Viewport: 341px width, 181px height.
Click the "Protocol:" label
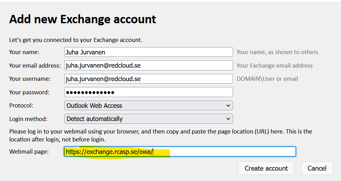pyautogui.click(x=21, y=105)
